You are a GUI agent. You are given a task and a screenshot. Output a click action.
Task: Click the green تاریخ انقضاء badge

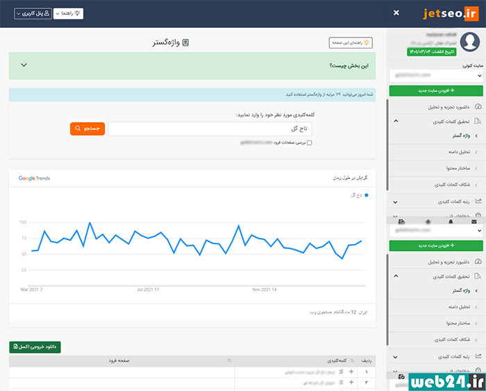[431, 52]
